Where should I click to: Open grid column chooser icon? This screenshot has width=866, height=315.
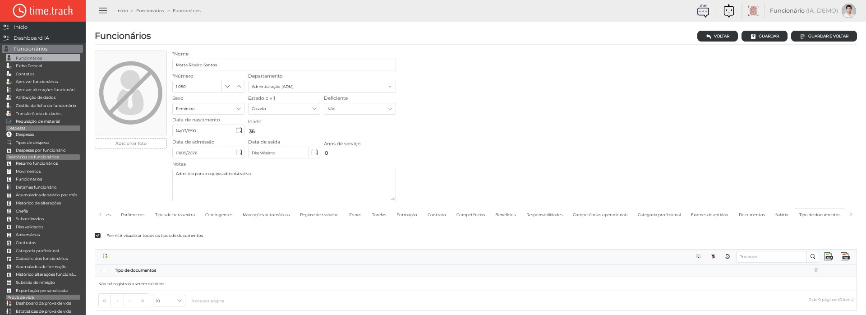tap(699, 256)
